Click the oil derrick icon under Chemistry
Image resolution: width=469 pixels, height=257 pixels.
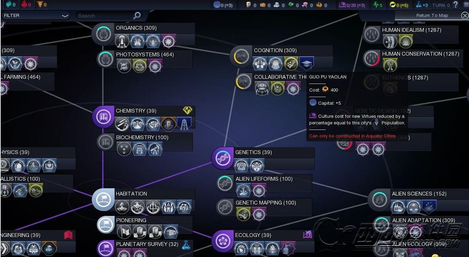pos(184,124)
